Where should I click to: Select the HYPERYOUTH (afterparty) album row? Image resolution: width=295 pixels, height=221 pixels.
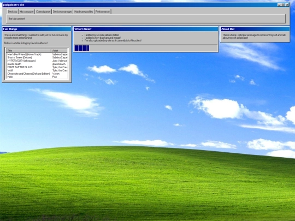click(37, 61)
